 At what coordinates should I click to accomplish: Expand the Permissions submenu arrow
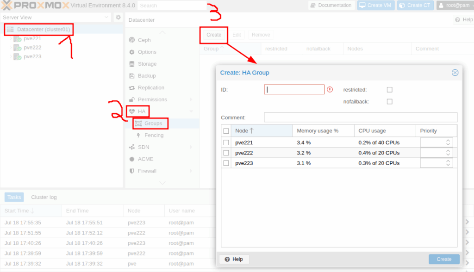[x=191, y=99]
